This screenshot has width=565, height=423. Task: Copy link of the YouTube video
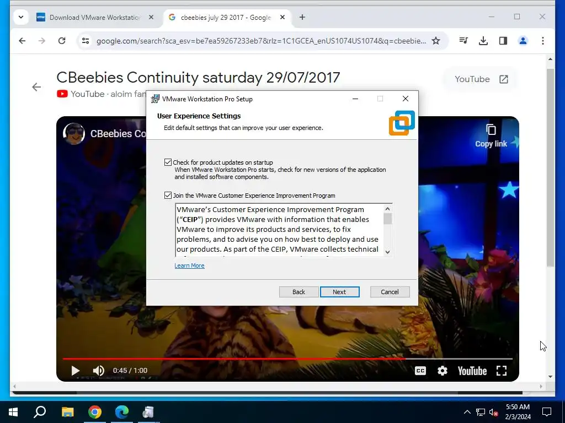click(491, 136)
